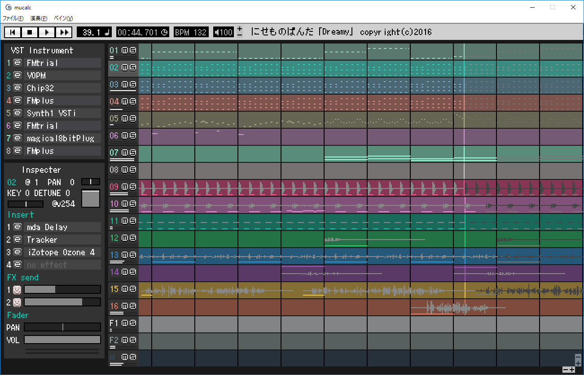Open editor icon for iZotope Ozone 4

click(x=18, y=252)
